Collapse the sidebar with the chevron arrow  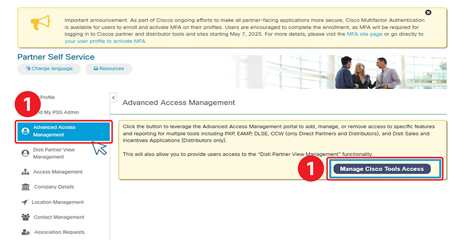point(113,97)
